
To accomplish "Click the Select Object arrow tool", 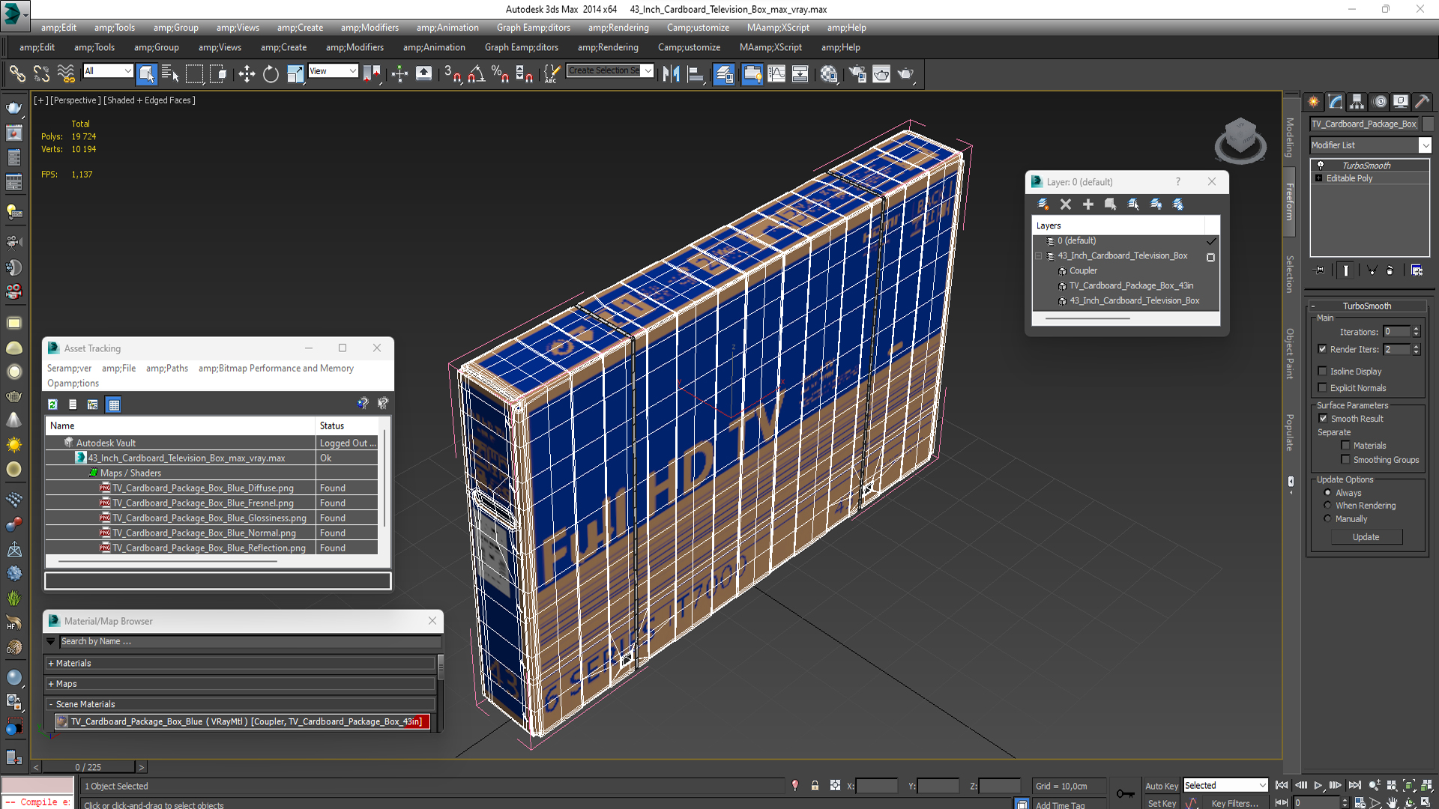I will click(147, 73).
